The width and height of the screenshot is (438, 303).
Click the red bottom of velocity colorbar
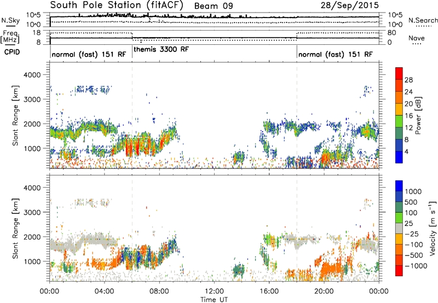399,271
